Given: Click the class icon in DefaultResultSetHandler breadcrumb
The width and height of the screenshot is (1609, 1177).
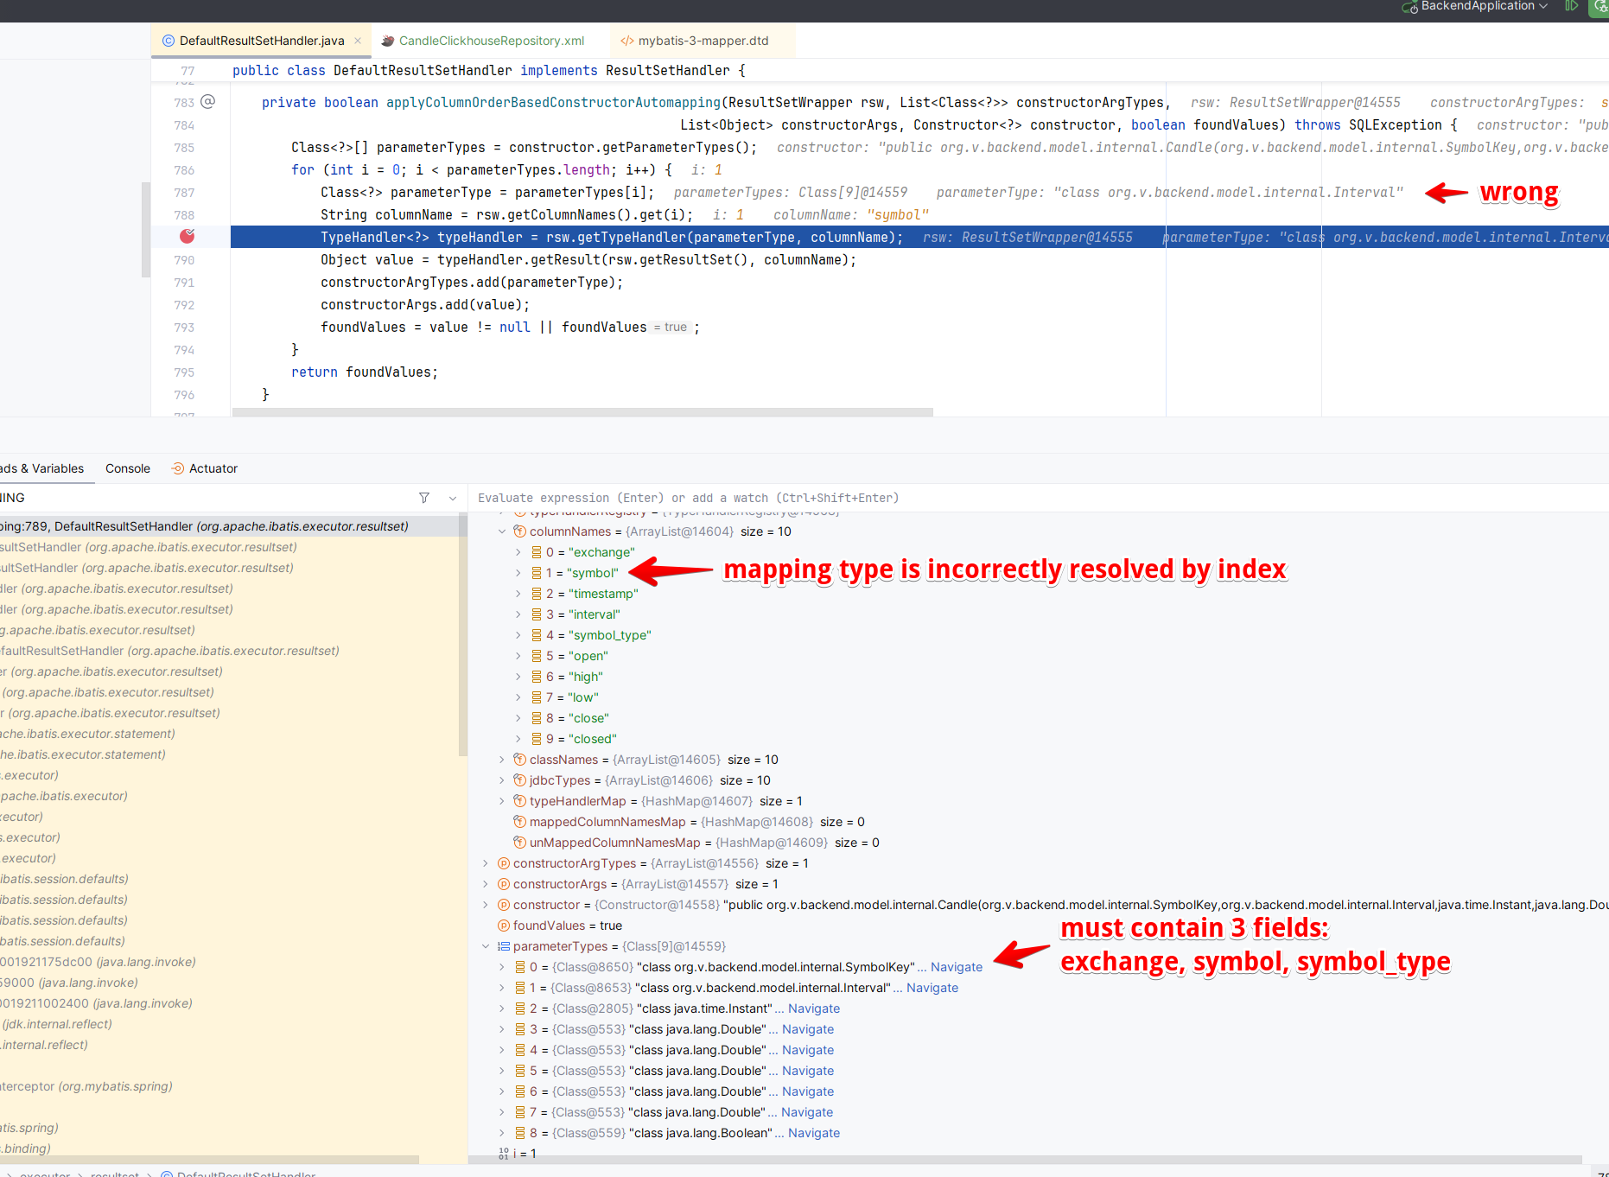Looking at the screenshot, I should coord(168,1174).
